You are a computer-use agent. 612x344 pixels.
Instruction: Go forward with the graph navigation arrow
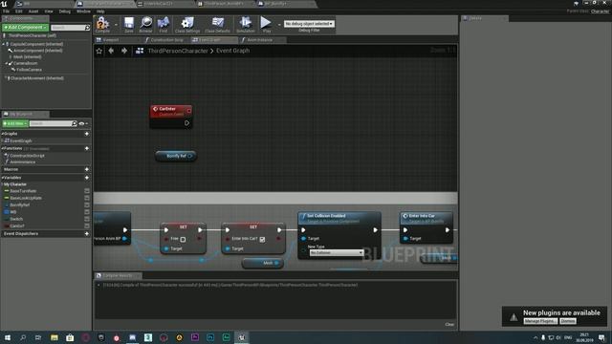click(124, 51)
